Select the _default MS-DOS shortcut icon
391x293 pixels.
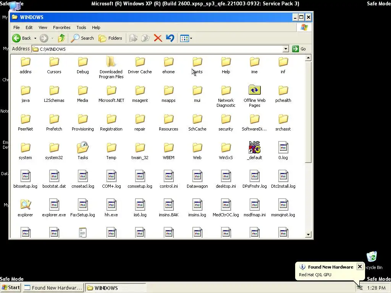coord(255,147)
